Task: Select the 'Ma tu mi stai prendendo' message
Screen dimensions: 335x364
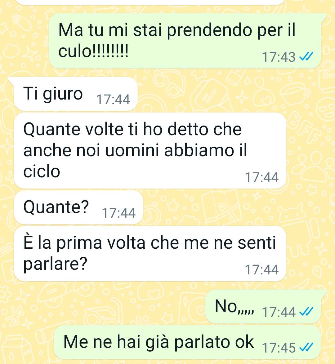Action: coord(185,41)
